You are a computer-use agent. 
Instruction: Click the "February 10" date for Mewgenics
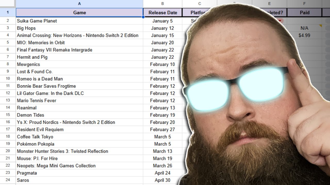(x=163, y=64)
